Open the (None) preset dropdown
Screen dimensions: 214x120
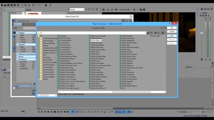(x=77, y=9)
